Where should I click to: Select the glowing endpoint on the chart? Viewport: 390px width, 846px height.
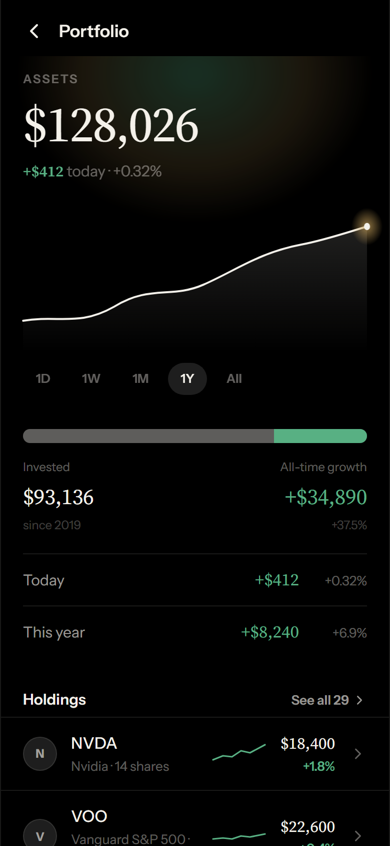point(367,227)
